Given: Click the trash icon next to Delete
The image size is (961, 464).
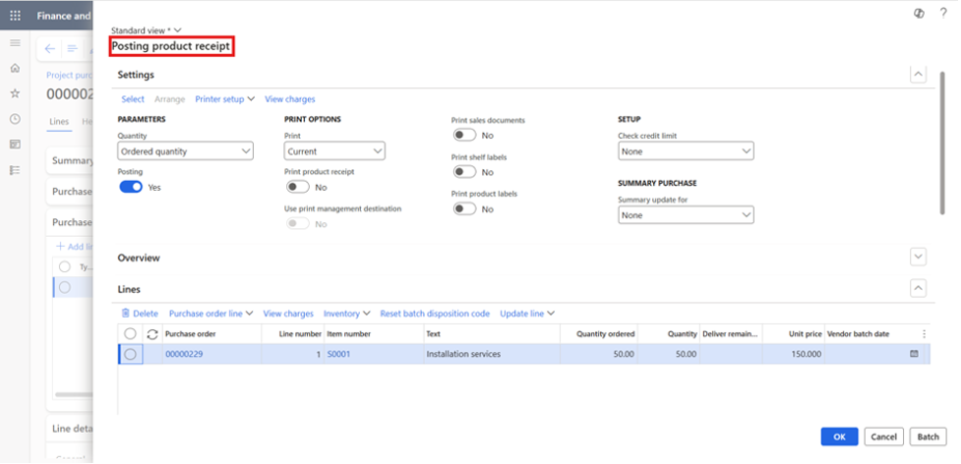Looking at the screenshot, I should pyautogui.click(x=126, y=314).
